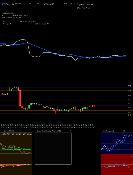Click the empty intraday trading price chart box

53,148
